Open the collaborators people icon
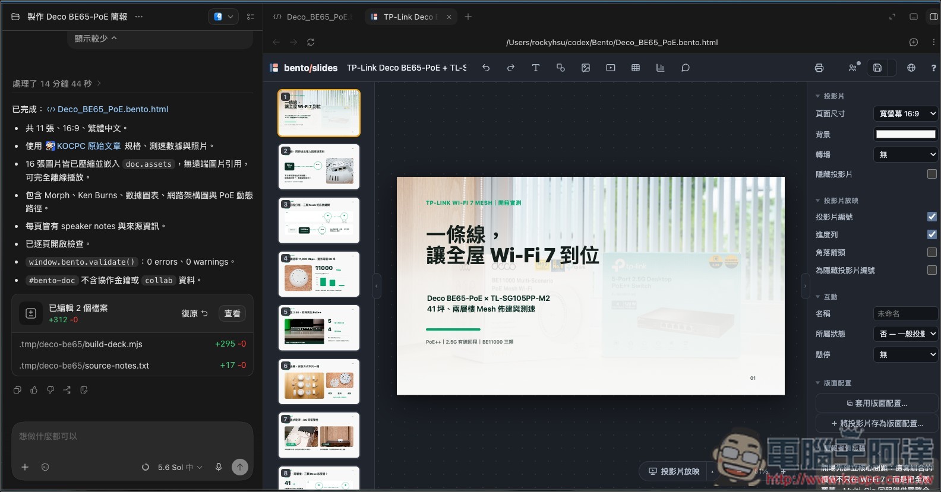The width and height of the screenshot is (941, 492). [853, 68]
